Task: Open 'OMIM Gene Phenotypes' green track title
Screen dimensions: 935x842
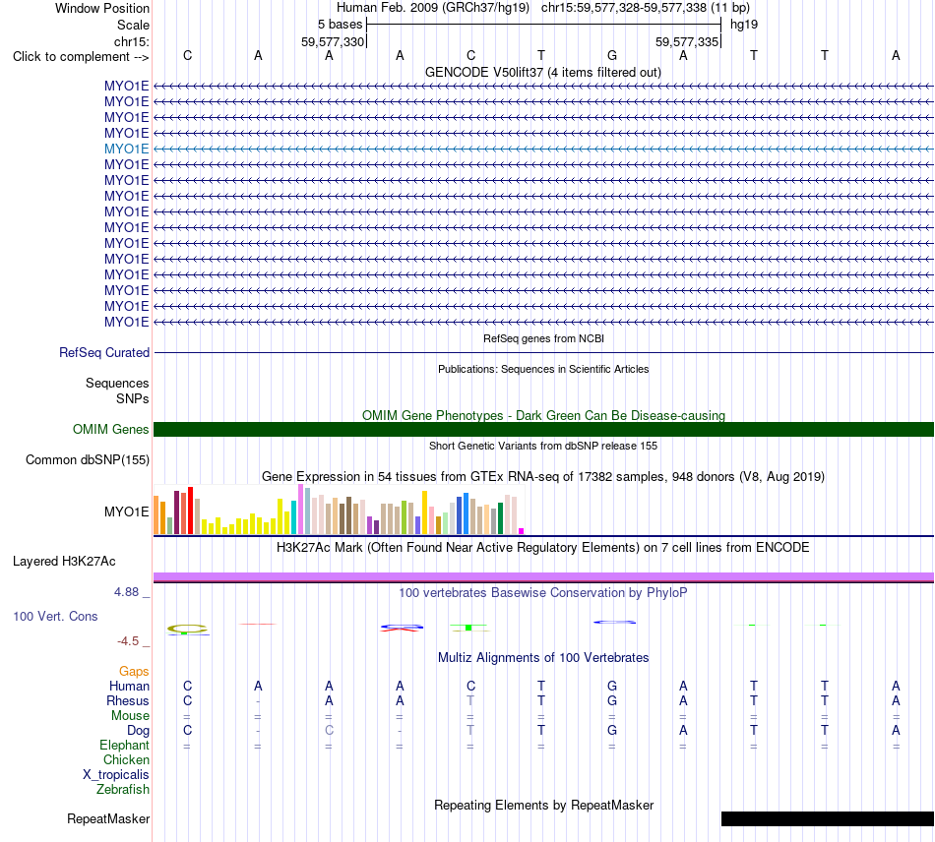Action: (x=543, y=415)
